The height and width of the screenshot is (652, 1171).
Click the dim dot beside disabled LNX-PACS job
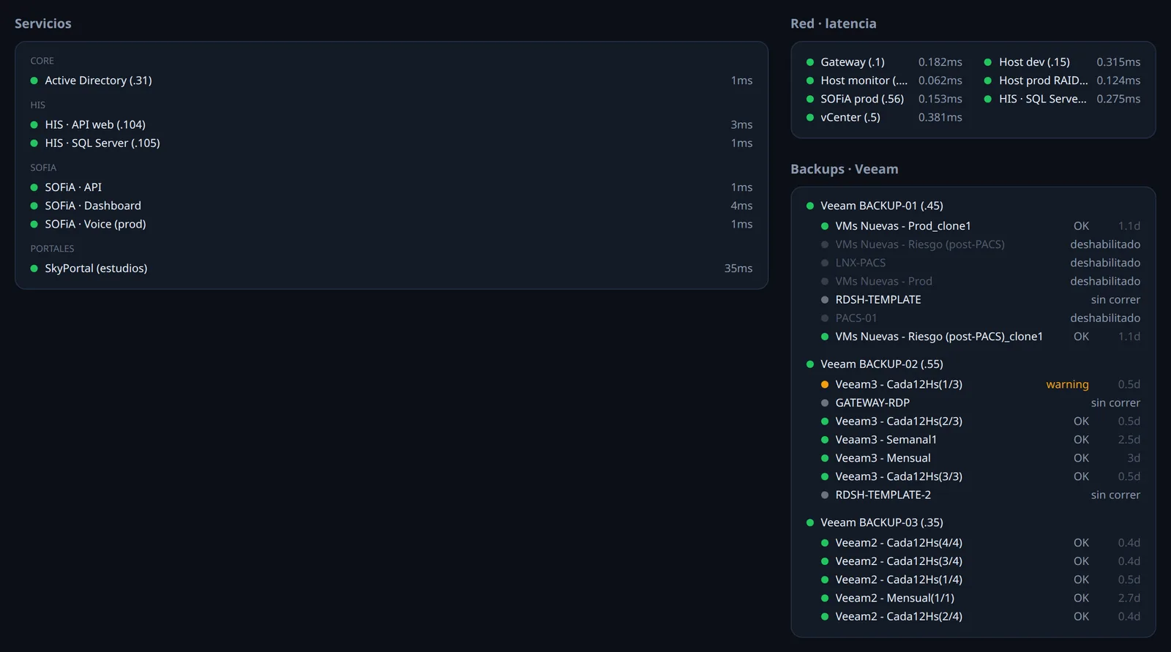pos(825,263)
